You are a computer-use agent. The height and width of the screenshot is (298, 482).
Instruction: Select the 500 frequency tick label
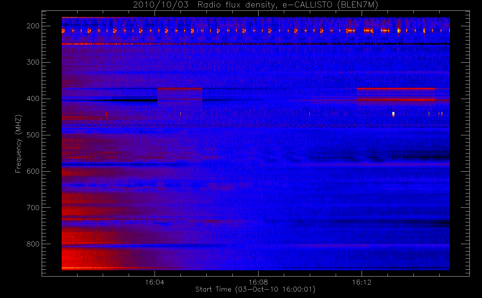[x=33, y=135]
